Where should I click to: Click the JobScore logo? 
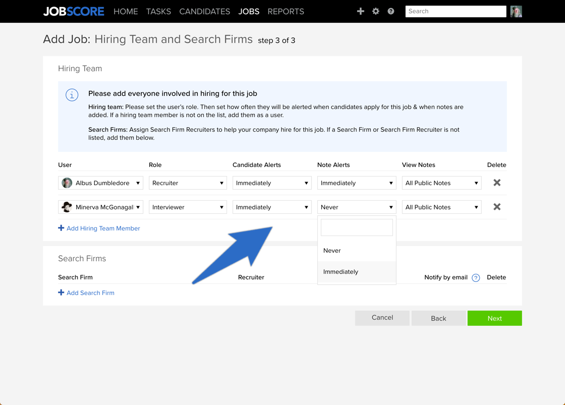tap(74, 12)
